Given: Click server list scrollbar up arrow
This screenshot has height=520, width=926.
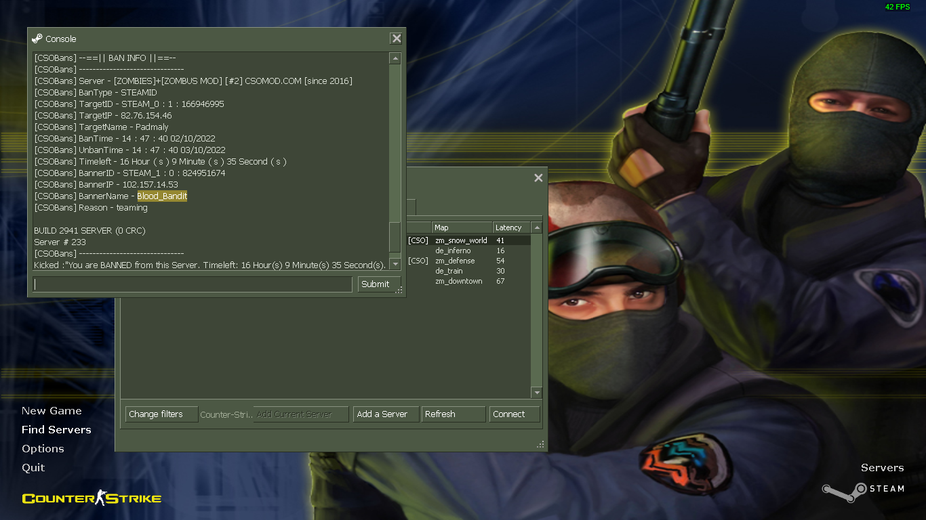Looking at the screenshot, I should (537, 228).
